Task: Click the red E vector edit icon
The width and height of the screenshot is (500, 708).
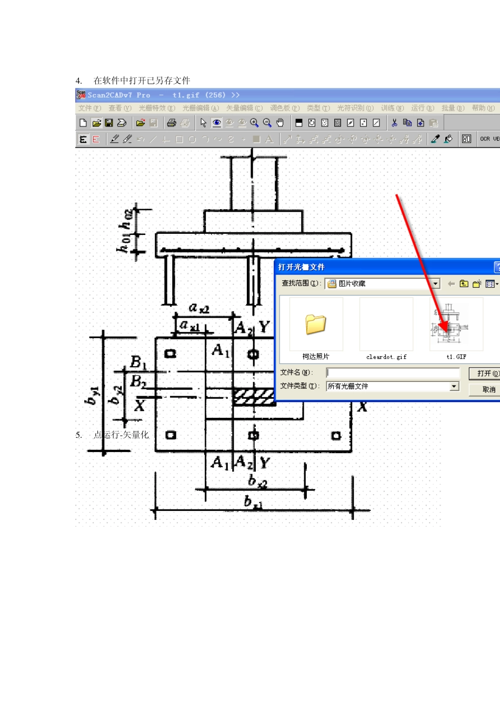Action: pyautogui.click(x=96, y=139)
